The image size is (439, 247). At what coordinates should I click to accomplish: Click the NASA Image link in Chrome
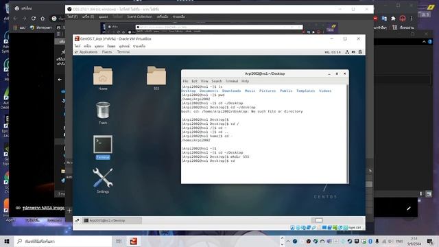tap(43, 208)
